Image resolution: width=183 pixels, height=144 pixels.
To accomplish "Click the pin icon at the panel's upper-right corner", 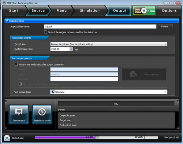I will tap(178, 101).
